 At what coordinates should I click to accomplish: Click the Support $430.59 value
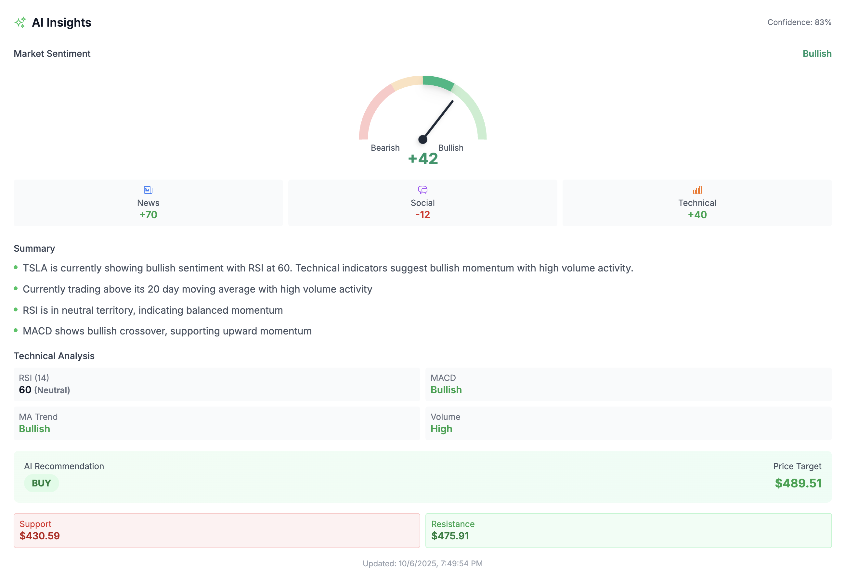40,536
